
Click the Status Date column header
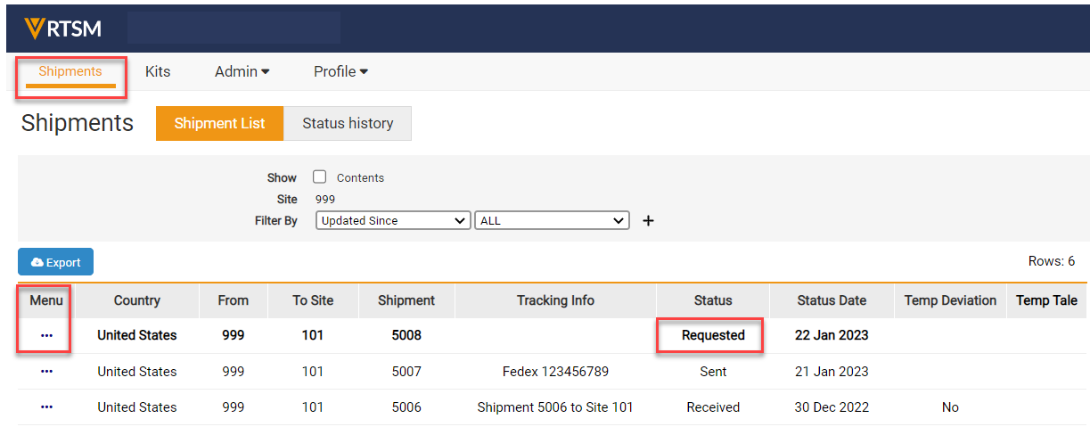(832, 300)
